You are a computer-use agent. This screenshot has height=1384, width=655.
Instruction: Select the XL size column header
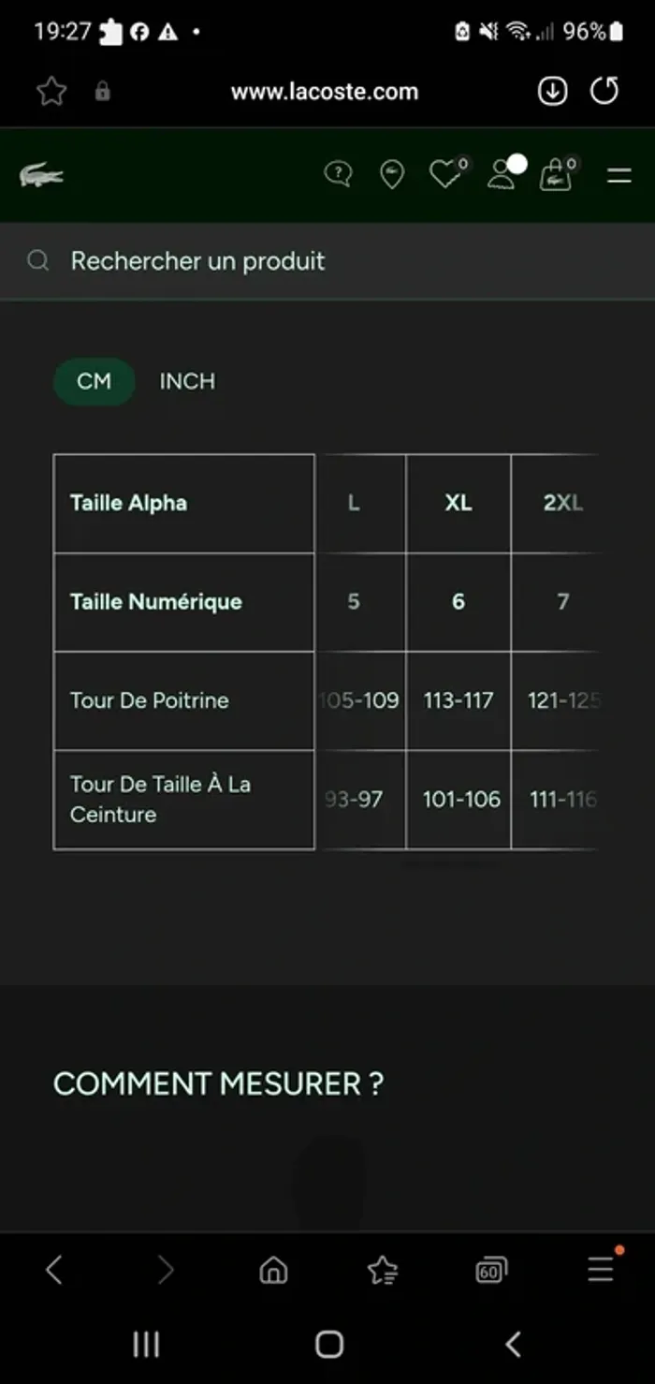458,503
